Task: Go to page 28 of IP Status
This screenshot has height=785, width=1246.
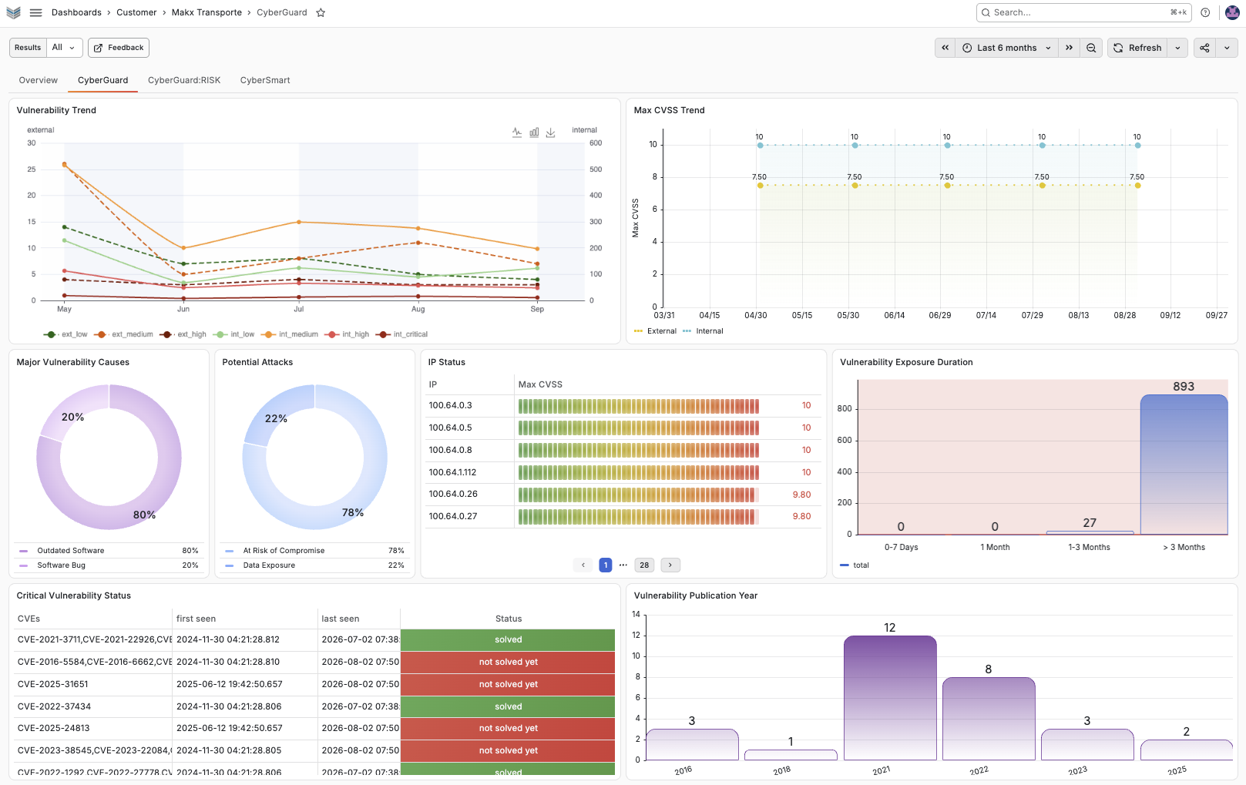Action: [644, 565]
